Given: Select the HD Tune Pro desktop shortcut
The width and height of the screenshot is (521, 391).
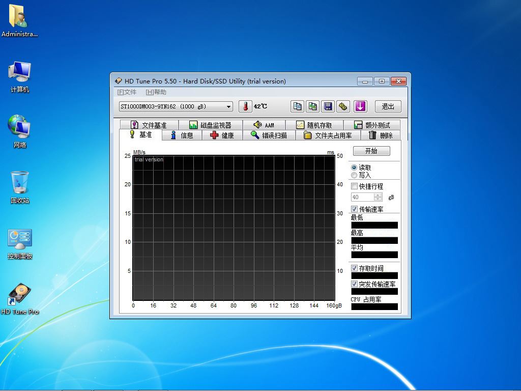Looking at the screenshot, I should pyautogui.click(x=20, y=298).
